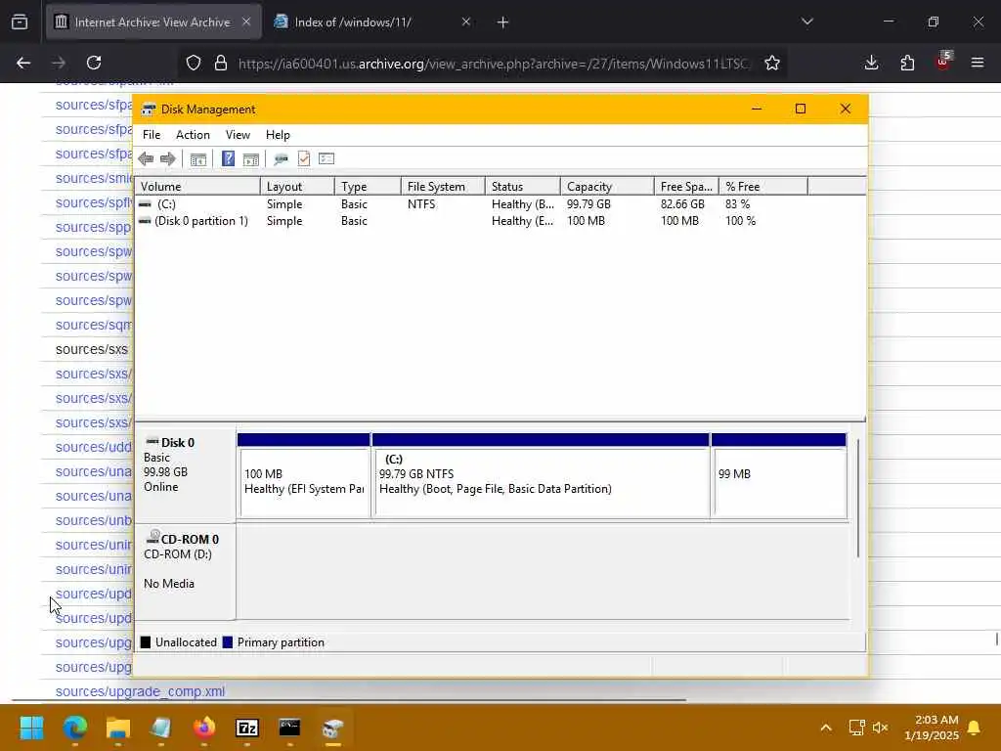Screen dimensions: 1001x751
Task: Click the network tray icon
Action: pos(856,728)
